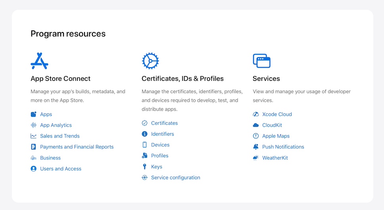
Task: Open Service configuration link
Action: click(176, 178)
